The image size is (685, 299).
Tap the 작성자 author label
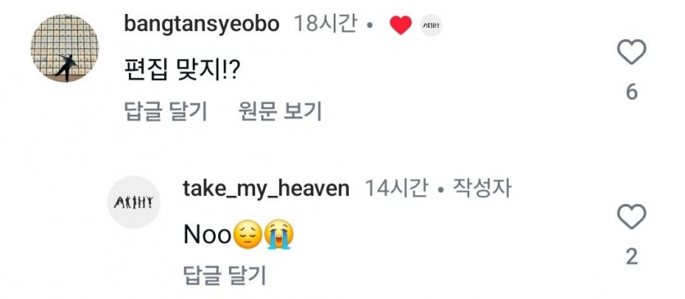coord(482,188)
